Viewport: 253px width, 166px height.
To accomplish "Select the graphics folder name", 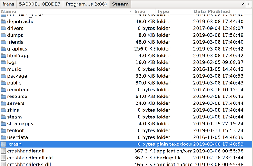I will click(17, 49).
